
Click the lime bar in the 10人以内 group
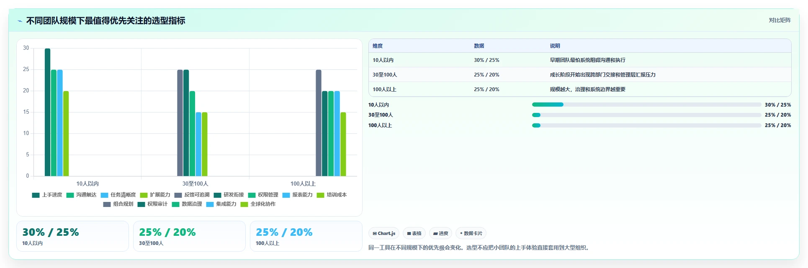pos(66,133)
